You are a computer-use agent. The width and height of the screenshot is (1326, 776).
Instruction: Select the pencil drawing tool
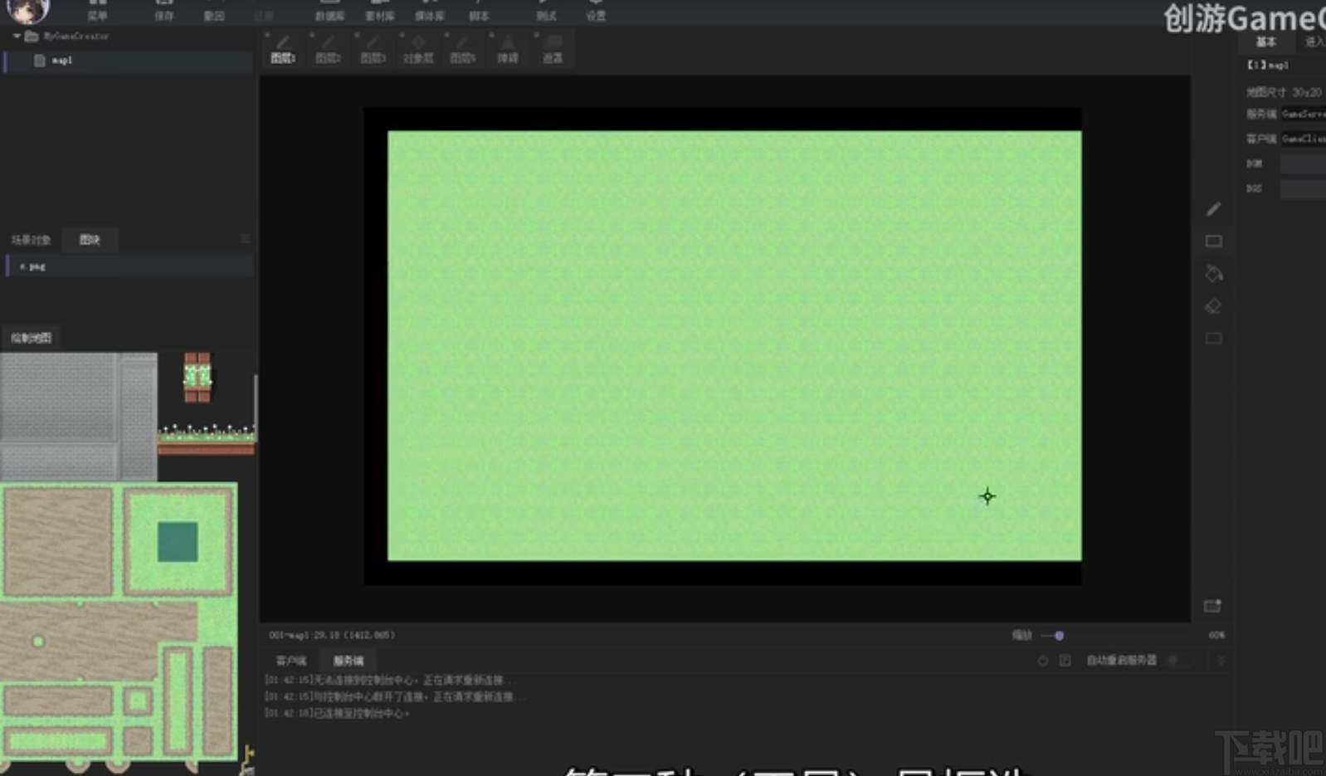tap(1213, 209)
